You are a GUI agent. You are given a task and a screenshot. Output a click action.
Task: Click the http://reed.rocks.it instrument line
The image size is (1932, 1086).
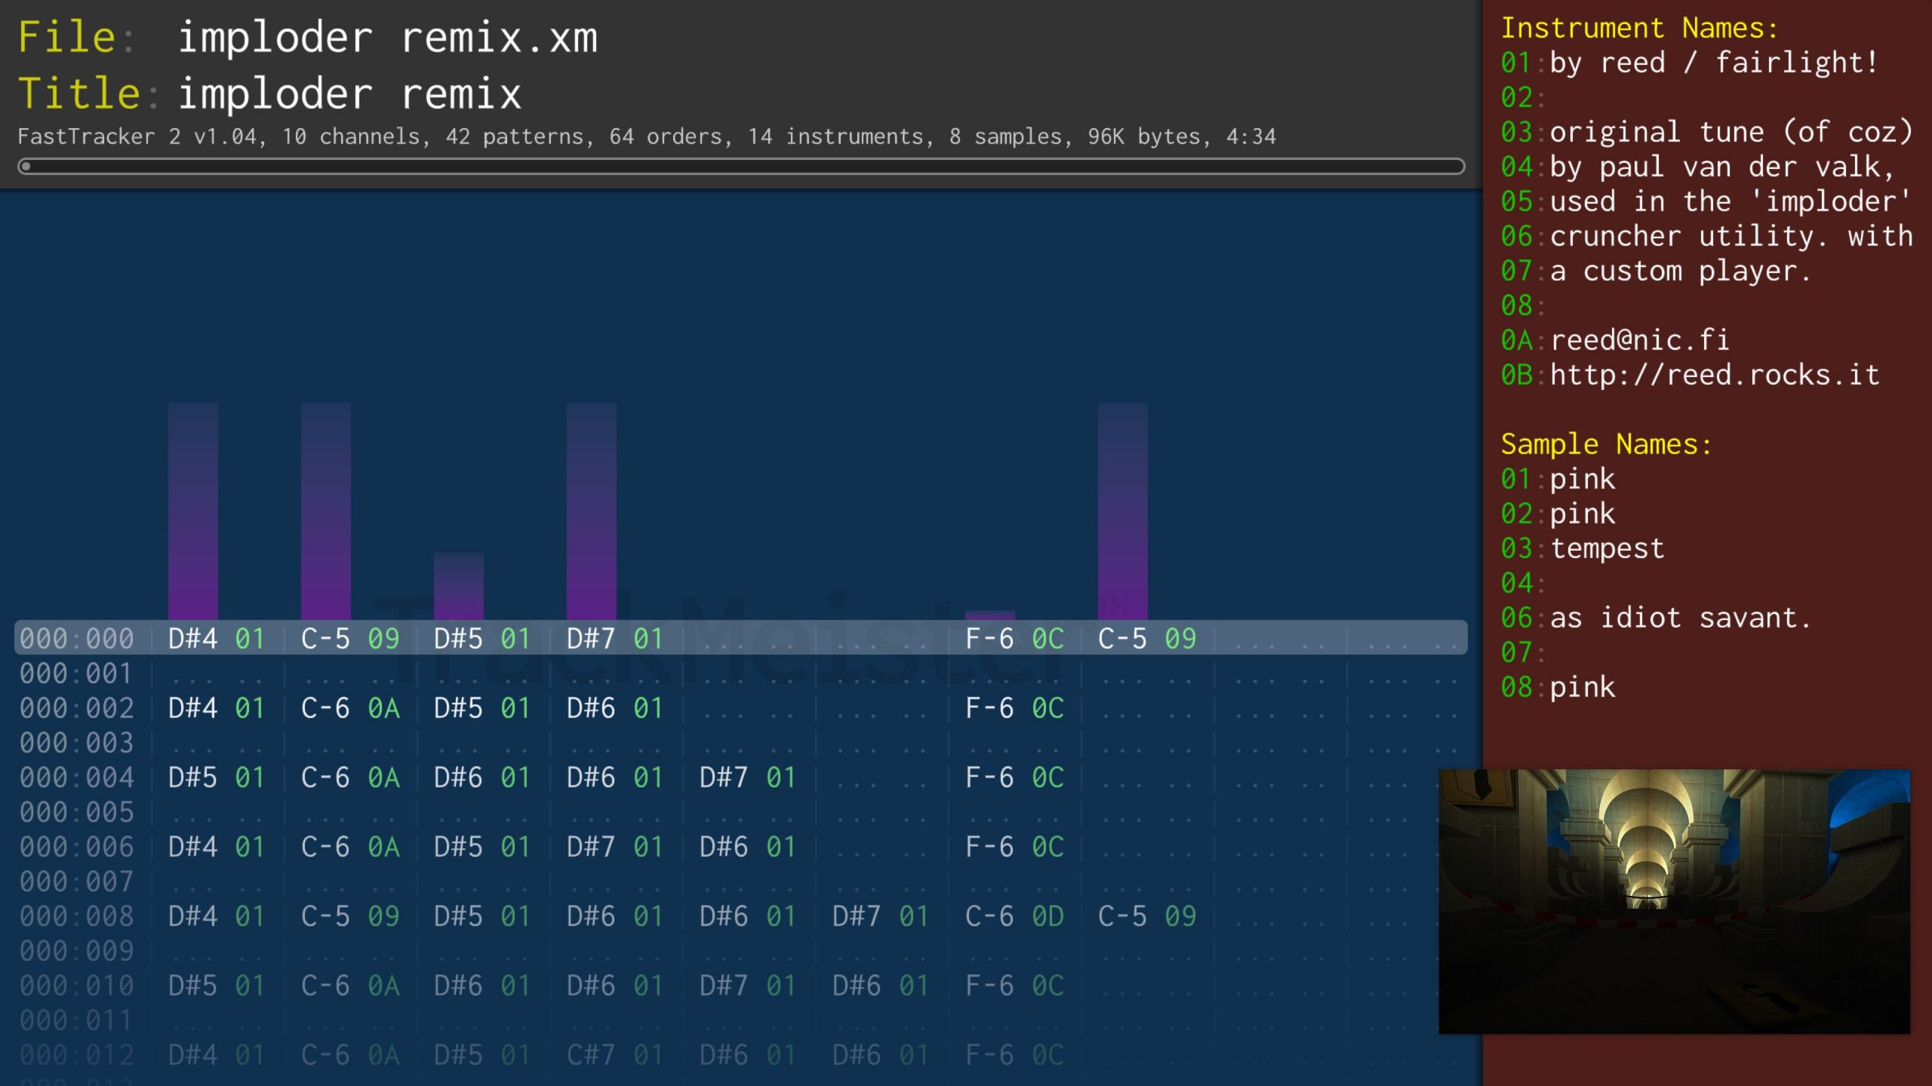1713,375
